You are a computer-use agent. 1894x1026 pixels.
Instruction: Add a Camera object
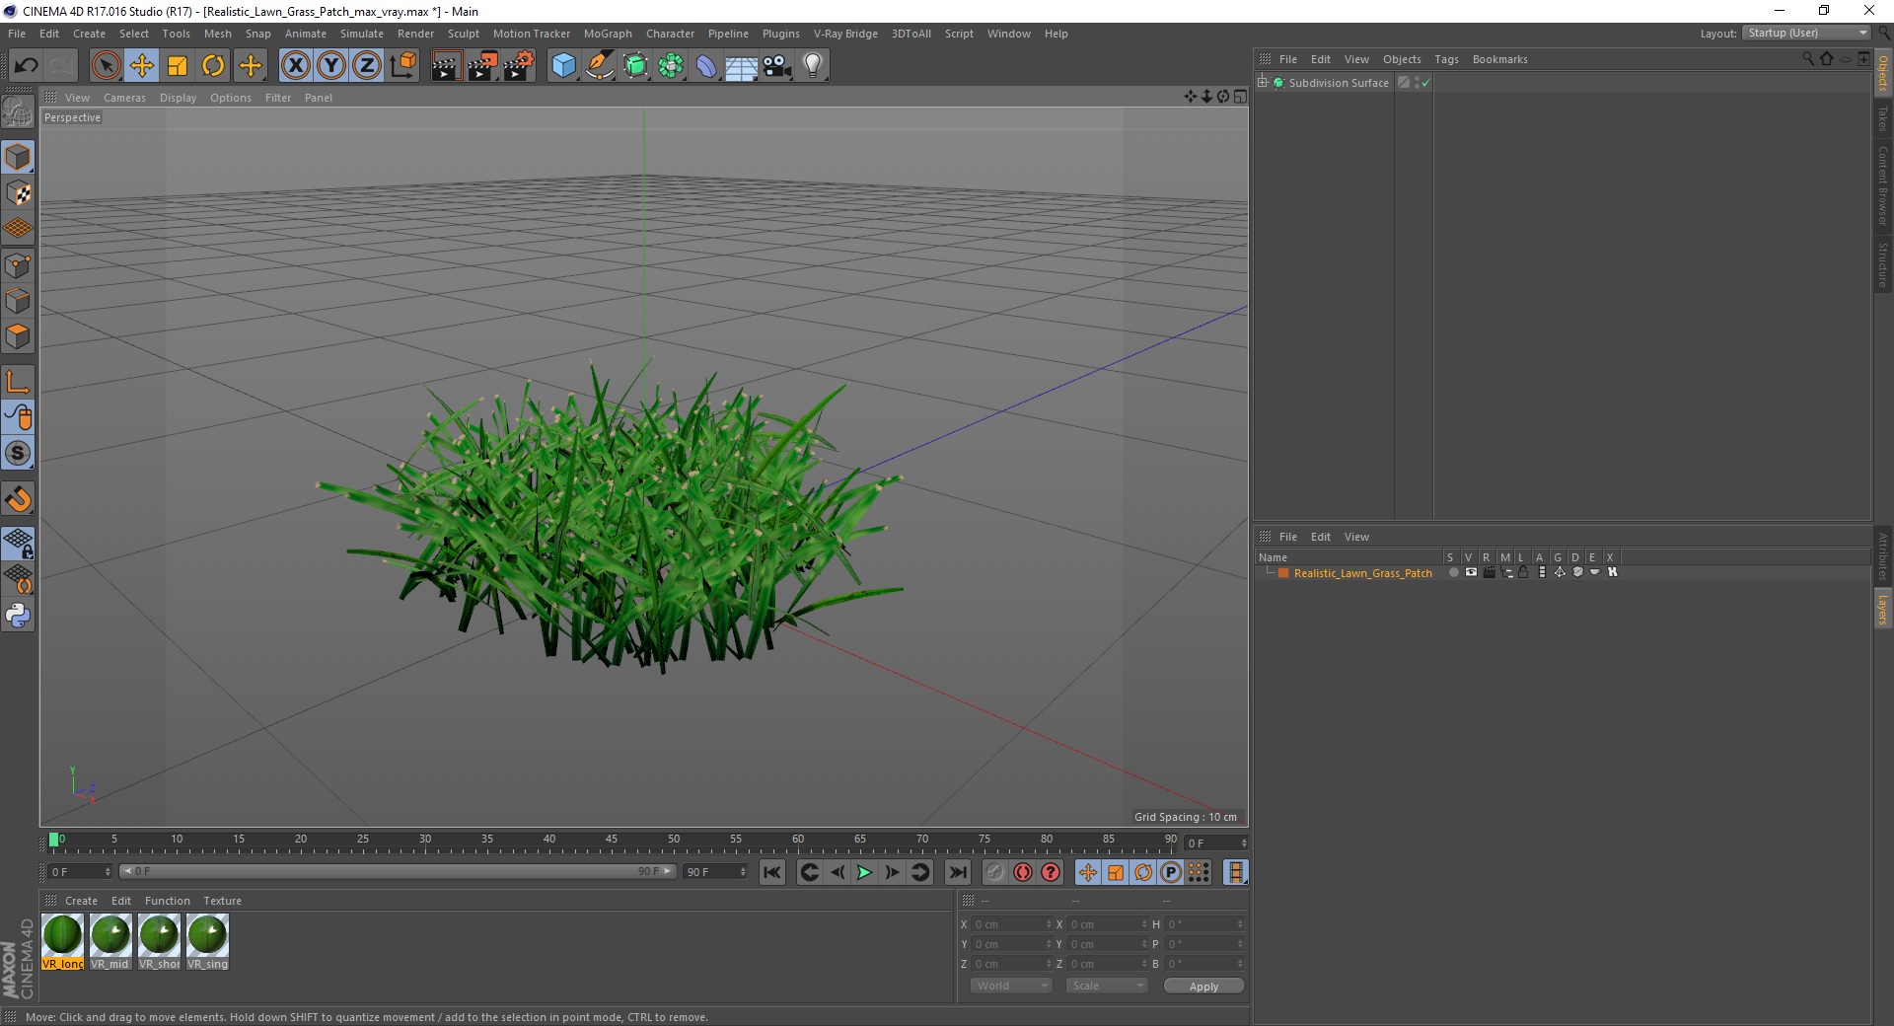pos(777,66)
